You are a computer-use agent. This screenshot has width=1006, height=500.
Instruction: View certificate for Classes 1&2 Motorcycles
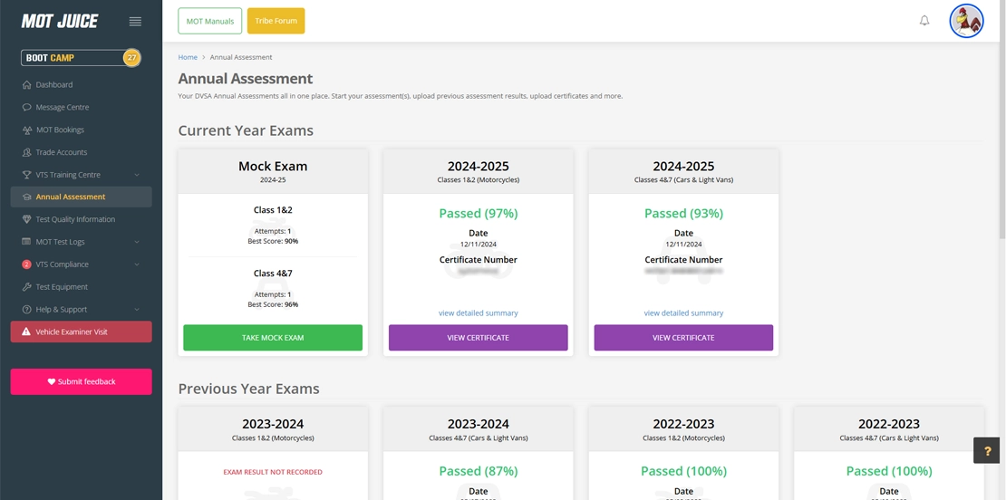point(478,338)
